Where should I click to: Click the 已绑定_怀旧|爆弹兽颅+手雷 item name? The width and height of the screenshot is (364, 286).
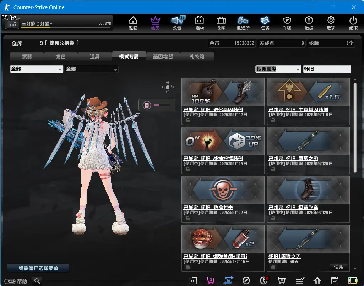pos(215,256)
